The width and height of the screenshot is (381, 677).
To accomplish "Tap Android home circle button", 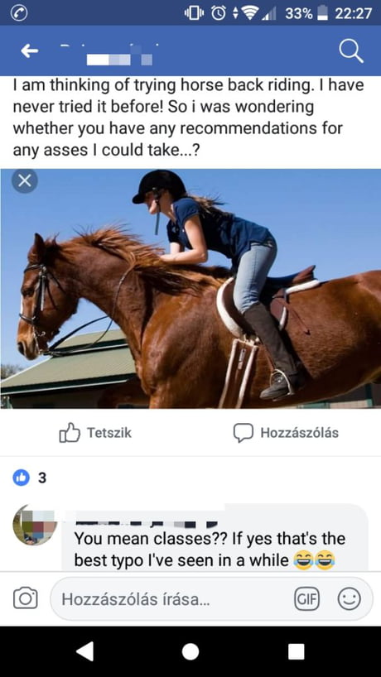I will pos(190,651).
